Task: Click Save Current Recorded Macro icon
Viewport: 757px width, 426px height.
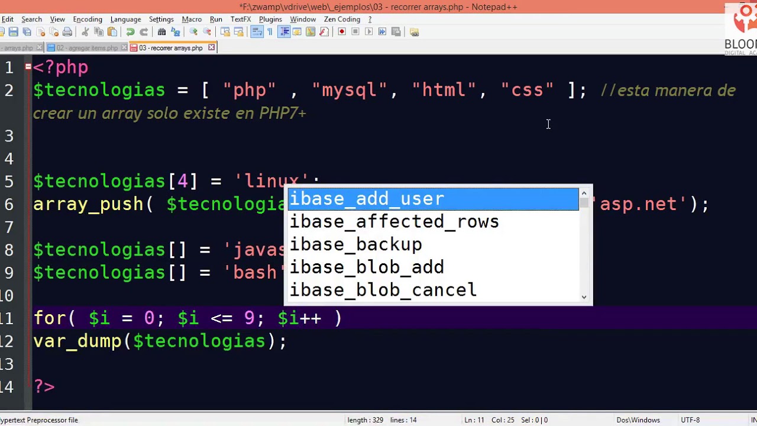Action: (x=396, y=32)
